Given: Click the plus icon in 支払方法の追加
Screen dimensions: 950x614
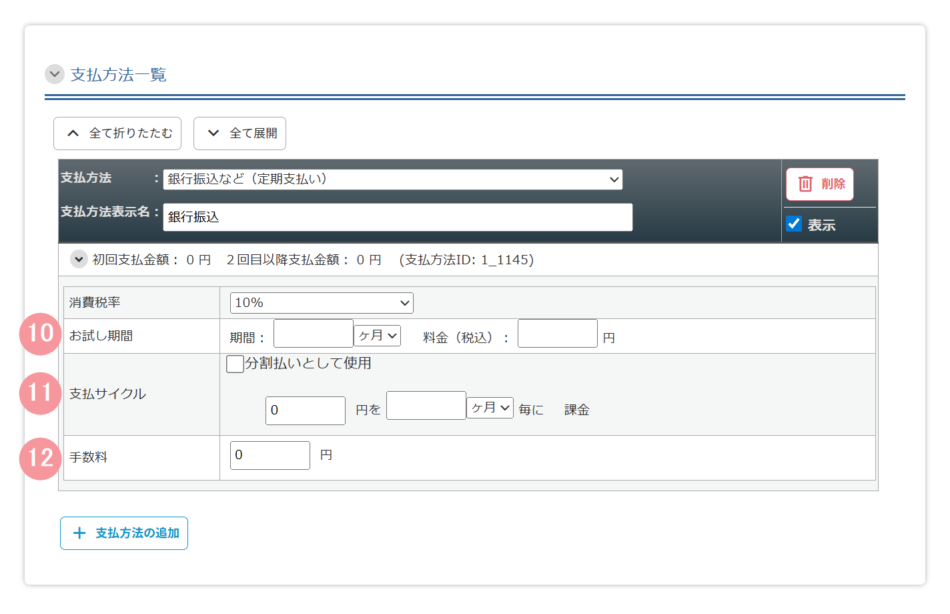Looking at the screenshot, I should tap(79, 533).
